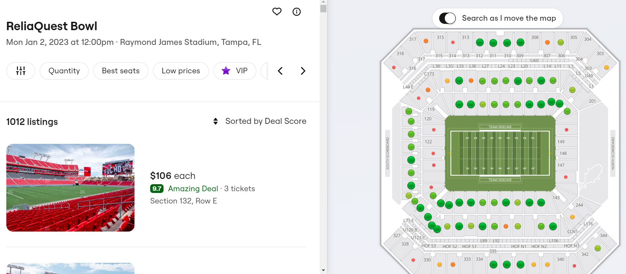Click section 315 on the stadium map

click(x=440, y=38)
